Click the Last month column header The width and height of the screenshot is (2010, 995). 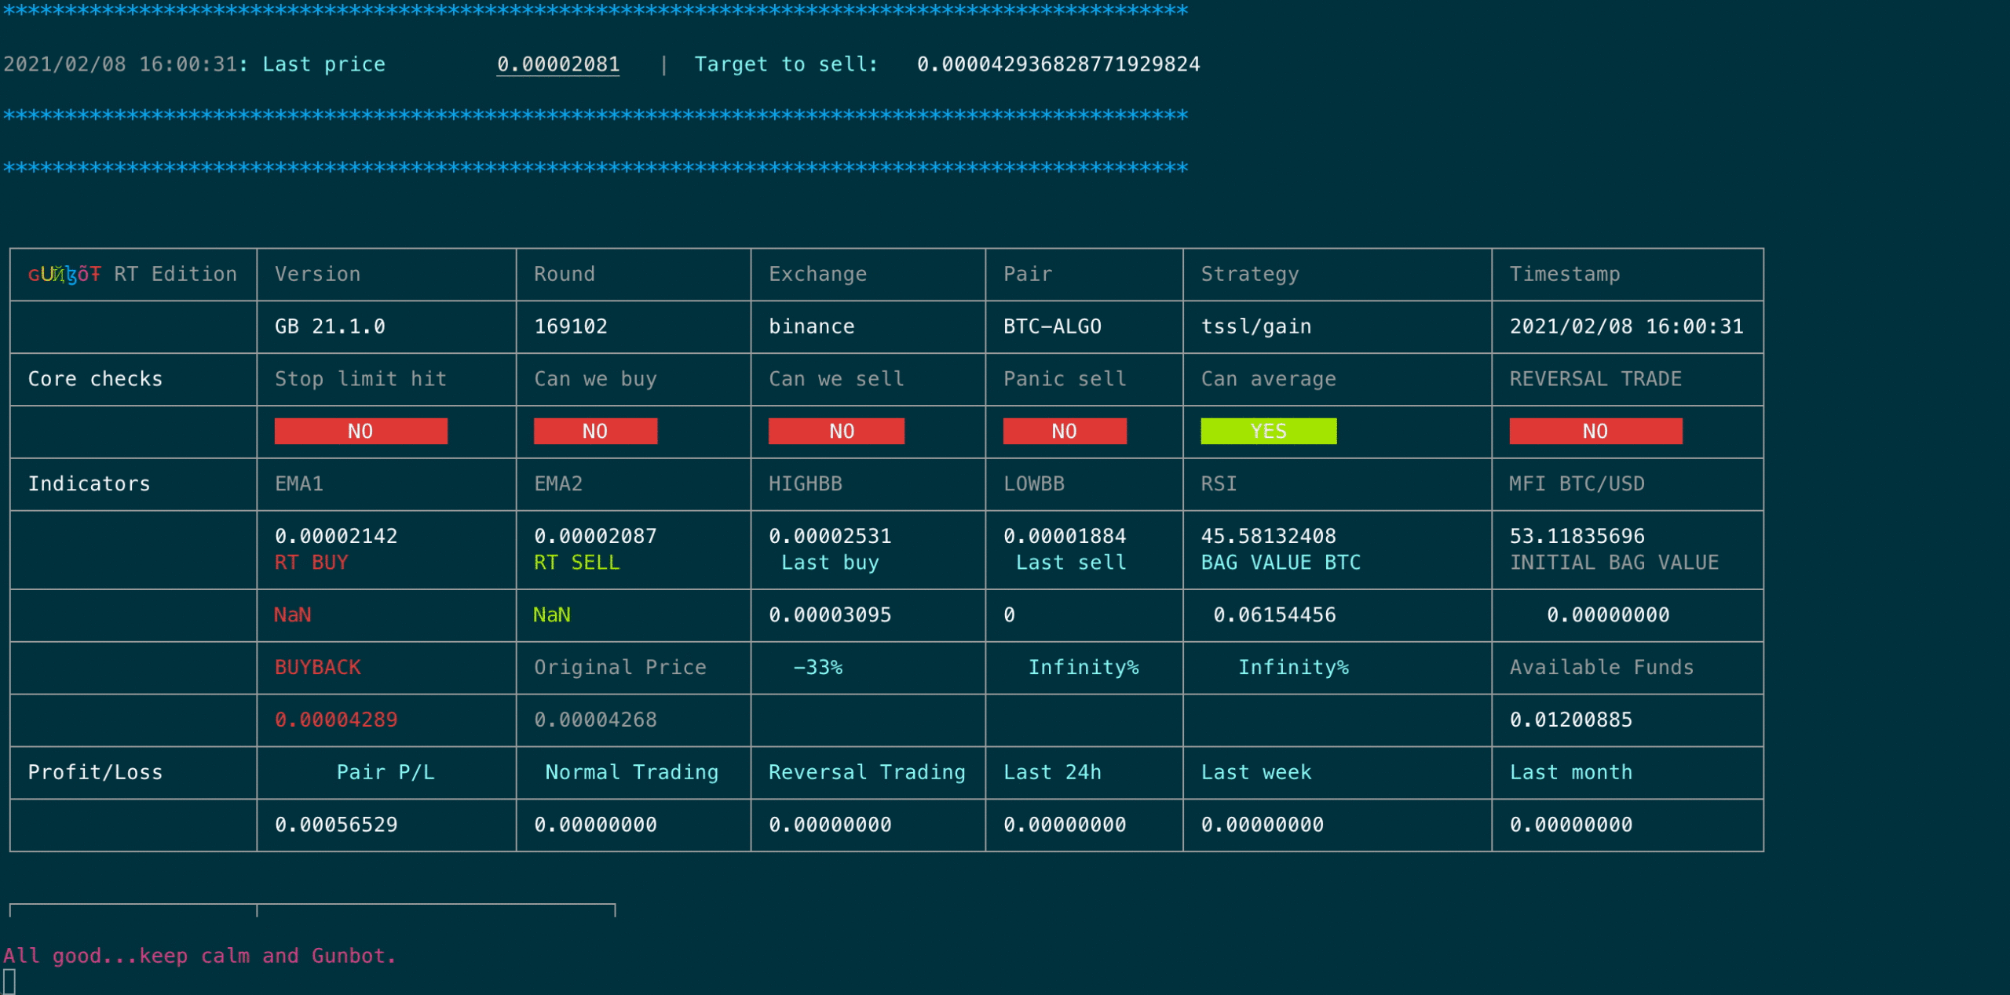coord(1571,772)
